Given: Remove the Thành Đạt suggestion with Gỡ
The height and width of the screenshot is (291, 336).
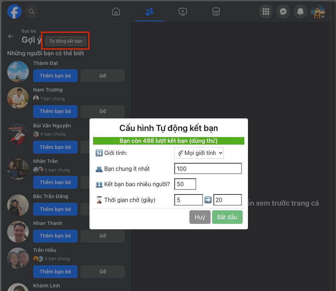Looking at the screenshot, I should (x=103, y=76).
